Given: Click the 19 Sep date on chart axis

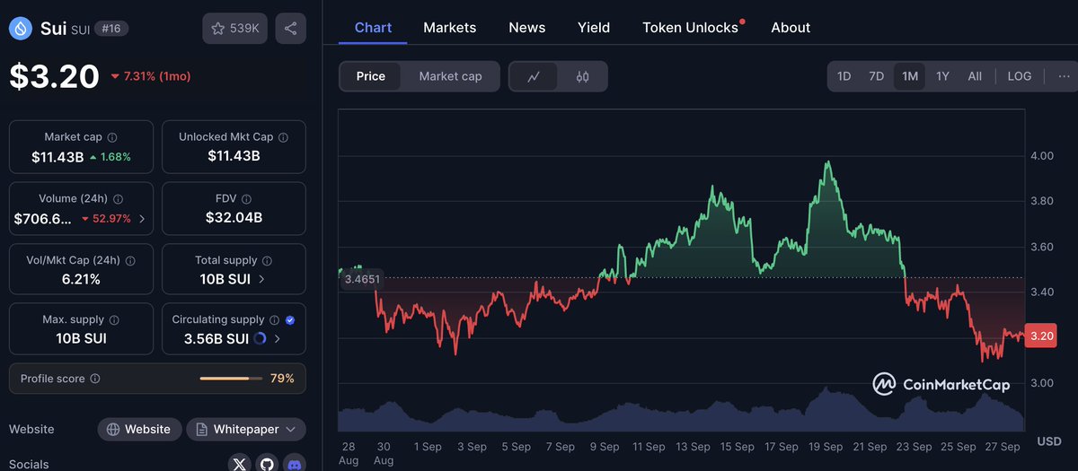Looking at the screenshot, I should [826, 447].
